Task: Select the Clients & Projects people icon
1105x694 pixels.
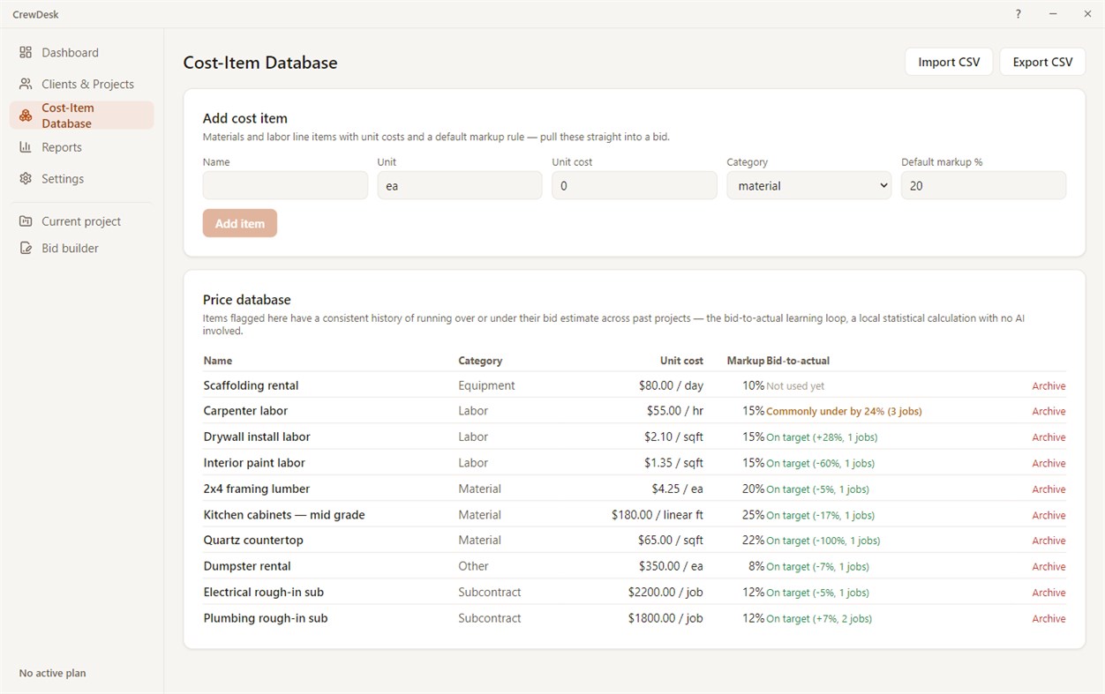Action: click(x=26, y=84)
